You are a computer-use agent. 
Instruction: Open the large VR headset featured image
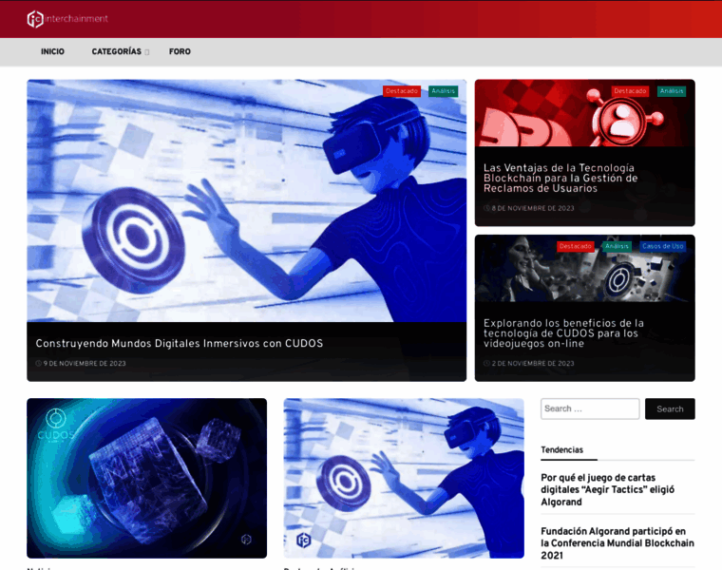pyautogui.click(x=246, y=200)
